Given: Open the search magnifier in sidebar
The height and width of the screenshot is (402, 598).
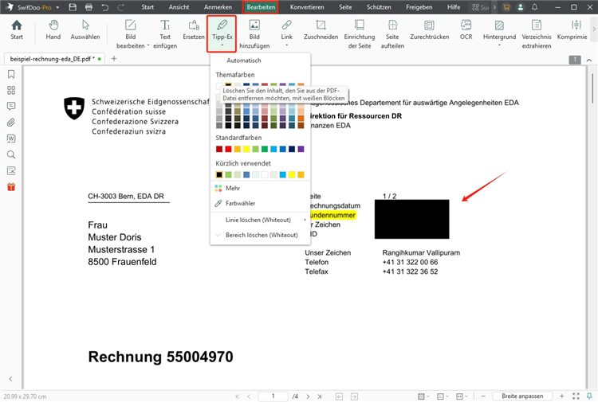Looking at the screenshot, I should (11, 154).
